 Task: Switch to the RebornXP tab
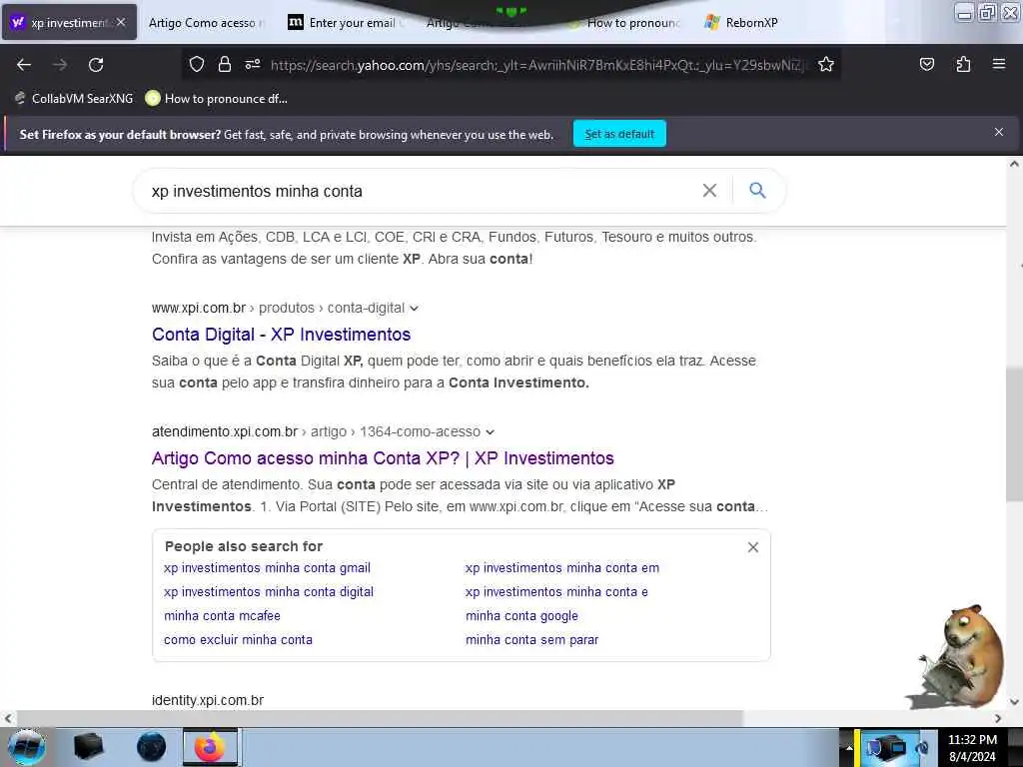click(743, 23)
